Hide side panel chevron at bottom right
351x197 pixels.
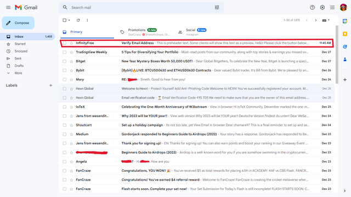click(345, 190)
